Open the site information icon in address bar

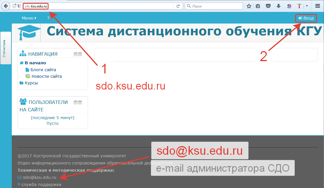[x=14, y=6]
